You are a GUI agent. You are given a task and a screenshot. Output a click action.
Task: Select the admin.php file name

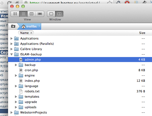(x=33, y=60)
